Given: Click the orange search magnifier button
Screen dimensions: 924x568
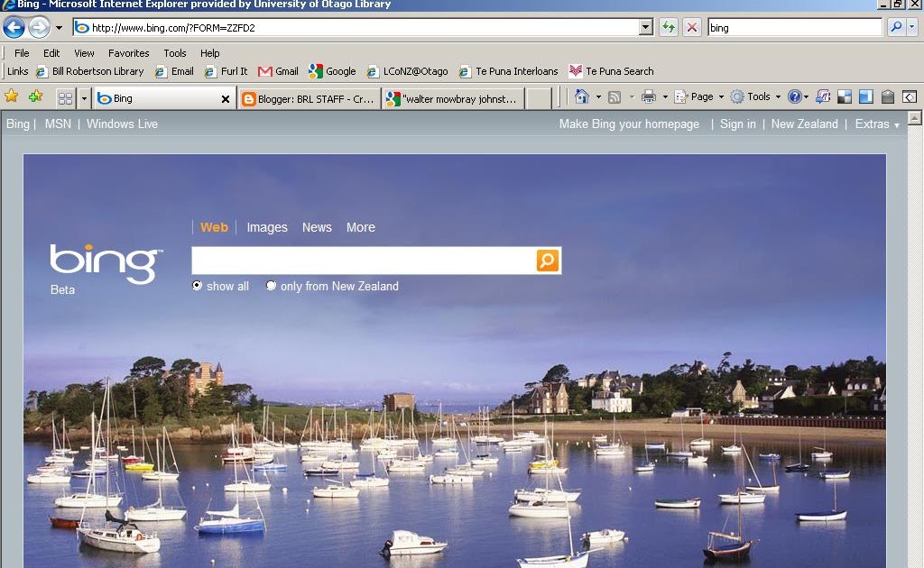Looking at the screenshot, I should pyautogui.click(x=548, y=260).
